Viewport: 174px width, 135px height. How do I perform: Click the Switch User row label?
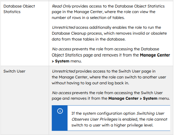[x=14, y=71]
